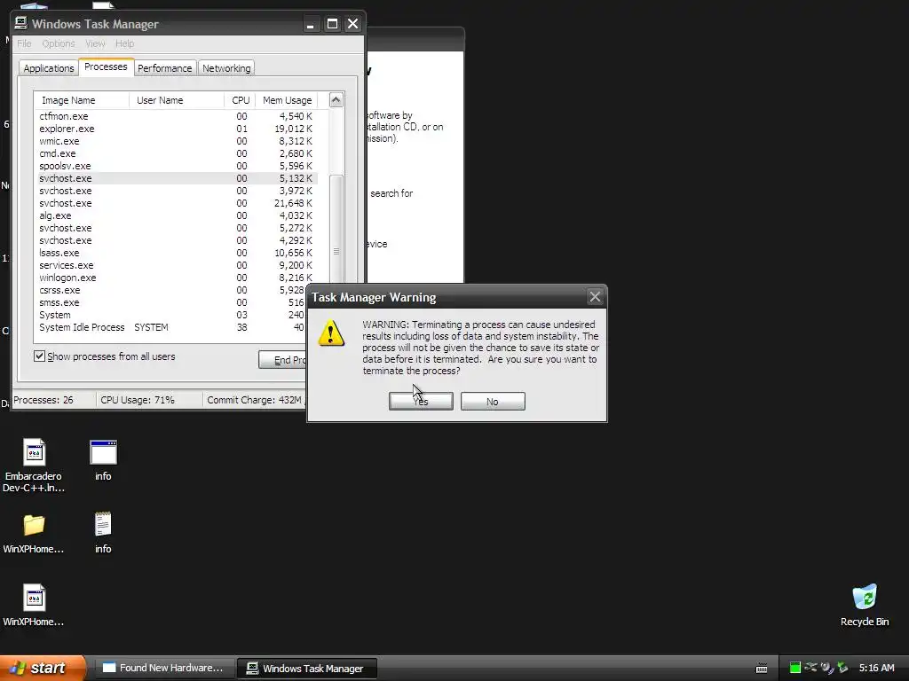Image resolution: width=909 pixels, height=681 pixels.
Task: Select the services.exe process
Action: (x=178, y=265)
